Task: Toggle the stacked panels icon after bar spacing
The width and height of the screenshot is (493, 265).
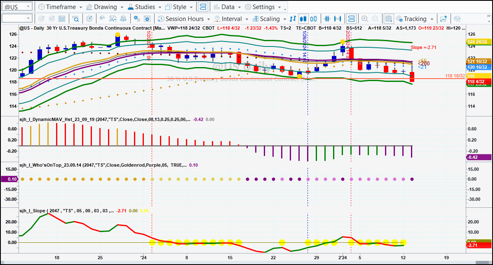Action: 351,19
